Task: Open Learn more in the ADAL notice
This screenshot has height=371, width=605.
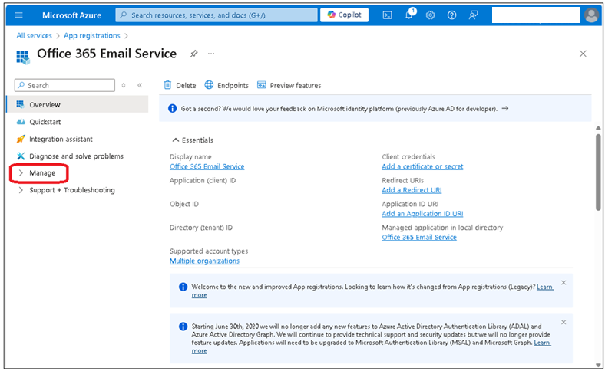Action: (542, 343)
